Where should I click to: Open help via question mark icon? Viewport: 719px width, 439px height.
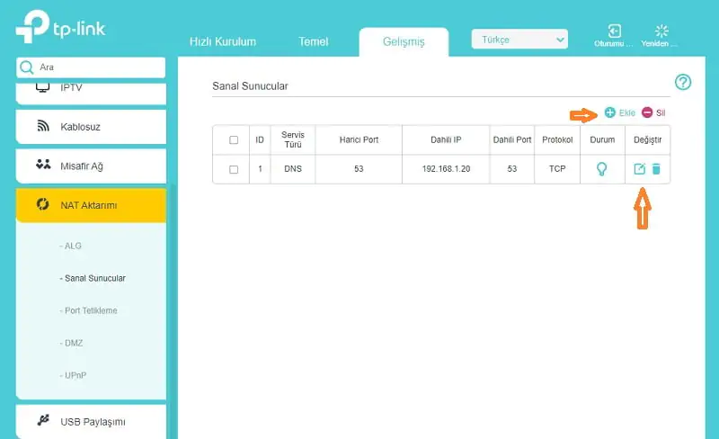point(683,82)
